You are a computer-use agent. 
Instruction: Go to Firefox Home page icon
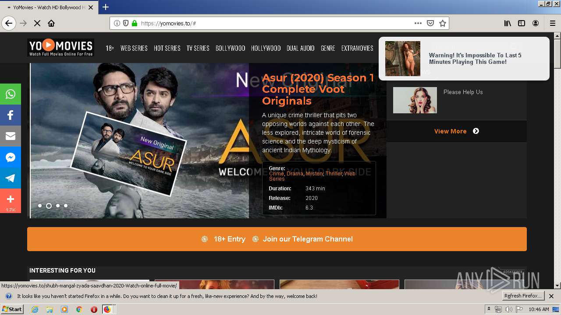pyautogui.click(x=51, y=23)
